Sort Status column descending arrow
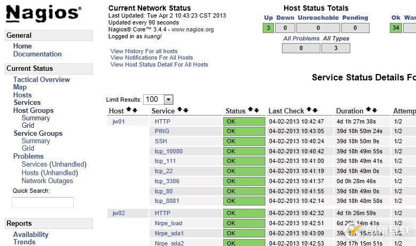This screenshot has width=416, height=246. point(256,110)
